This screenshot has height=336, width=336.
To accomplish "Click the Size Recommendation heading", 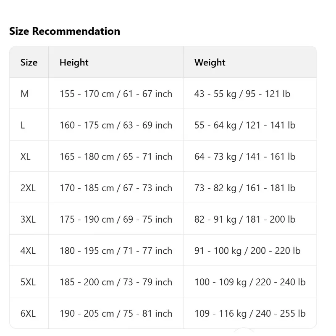I will [x=65, y=31].
